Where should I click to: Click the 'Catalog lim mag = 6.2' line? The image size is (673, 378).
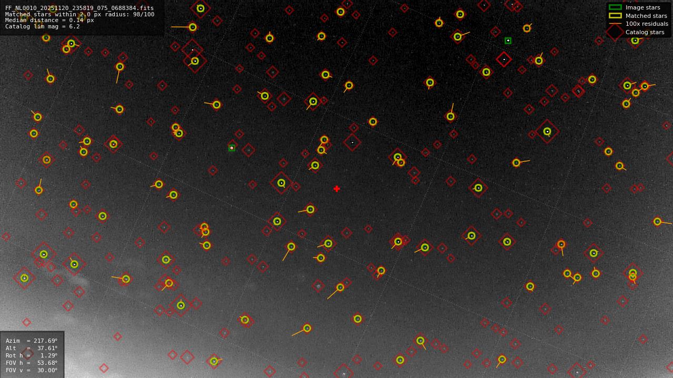[x=43, y=26]
